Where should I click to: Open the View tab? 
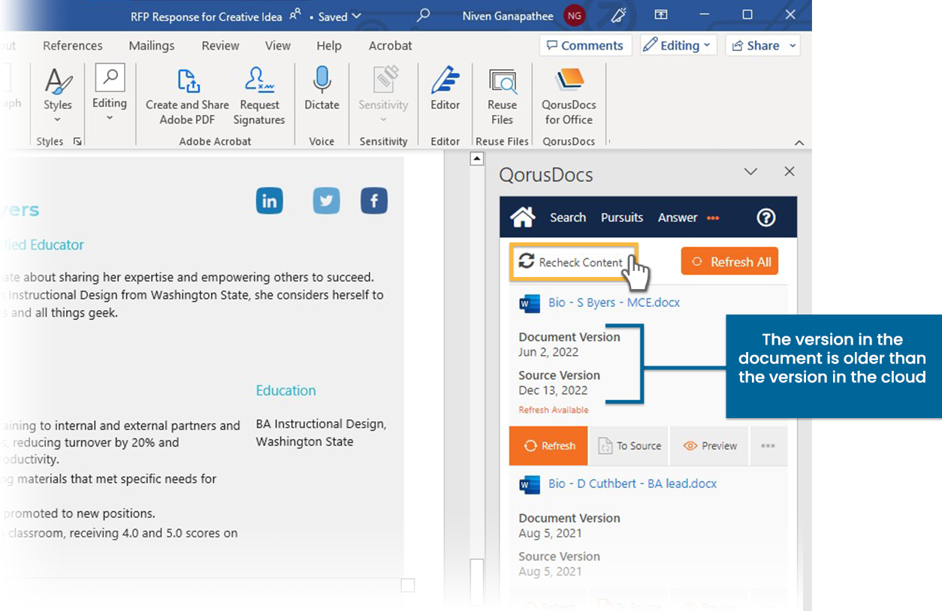coord(278,45)
